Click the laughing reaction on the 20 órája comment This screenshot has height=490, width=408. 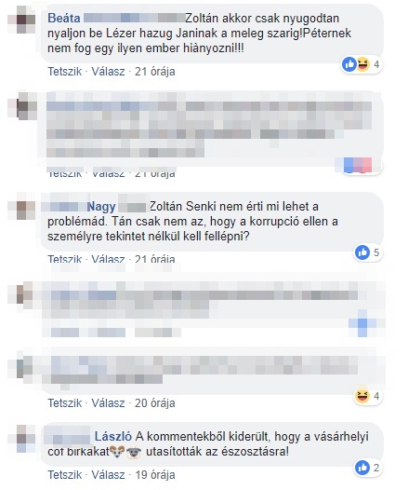coord(362,396)
